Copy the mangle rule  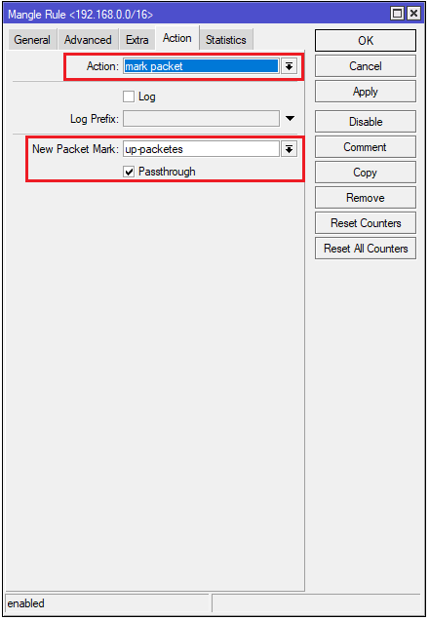366,172
